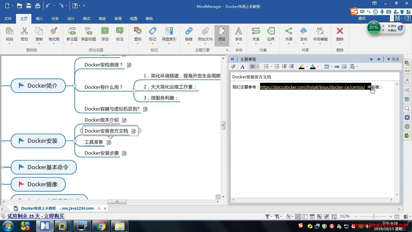412x232 pixels.
Task: Collapse the Docker安装 branch
Action: click(x=74, y=141)
